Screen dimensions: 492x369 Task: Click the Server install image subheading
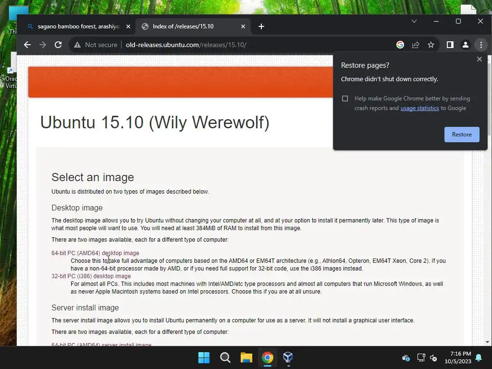click(x=85, y=308)
